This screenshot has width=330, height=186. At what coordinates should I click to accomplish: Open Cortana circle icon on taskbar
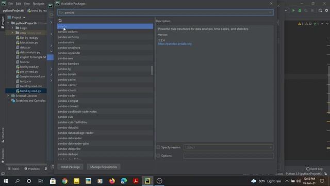[x=29, y=181]
